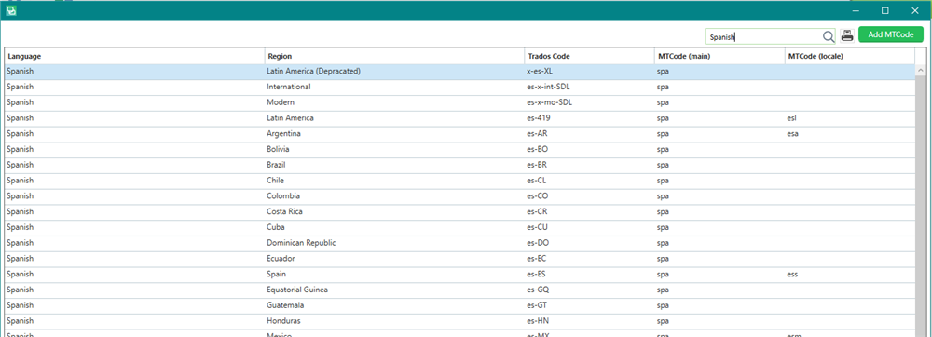Click the esl locale code cell
The width and height of the screenshot is (932, 337).
coord(849,118)
